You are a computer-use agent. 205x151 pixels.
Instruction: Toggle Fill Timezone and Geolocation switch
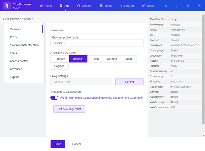coord(54,98)
